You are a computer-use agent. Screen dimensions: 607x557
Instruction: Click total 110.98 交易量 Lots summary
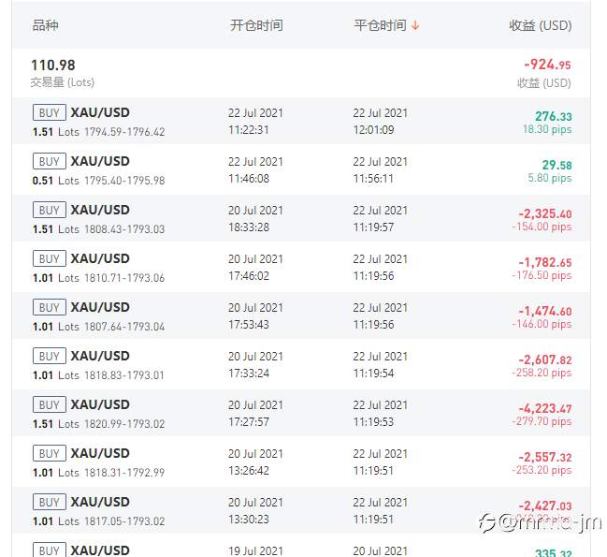point(62,73)
